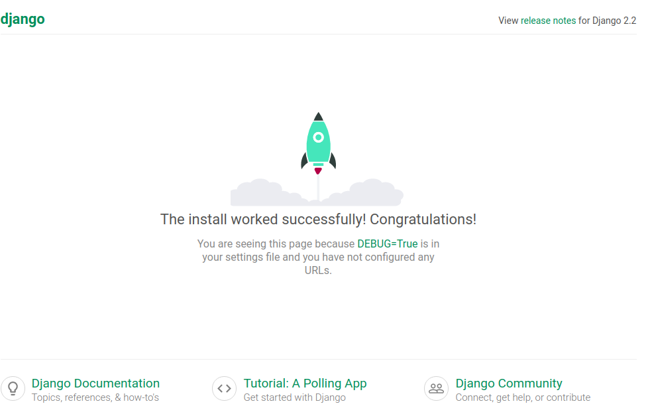Open the release notes link

(x=548, y=21)
